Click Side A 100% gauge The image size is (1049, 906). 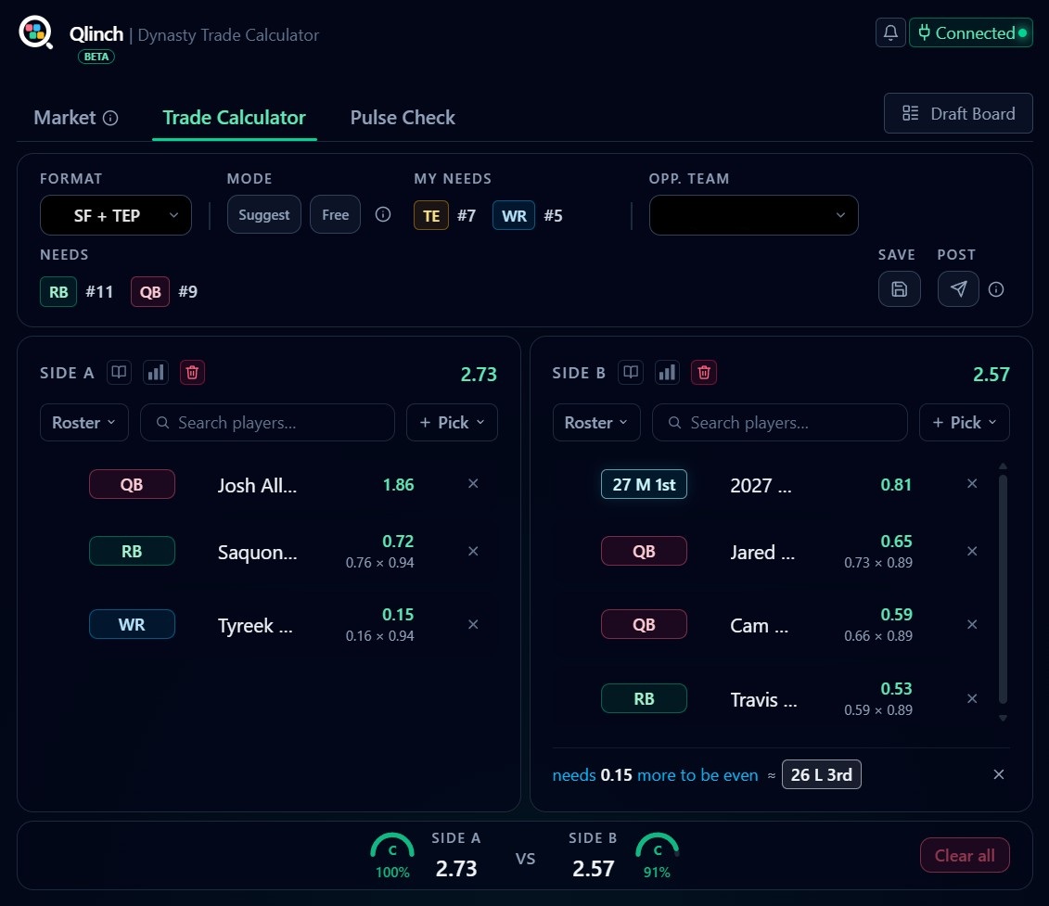[x=392, y=855]
